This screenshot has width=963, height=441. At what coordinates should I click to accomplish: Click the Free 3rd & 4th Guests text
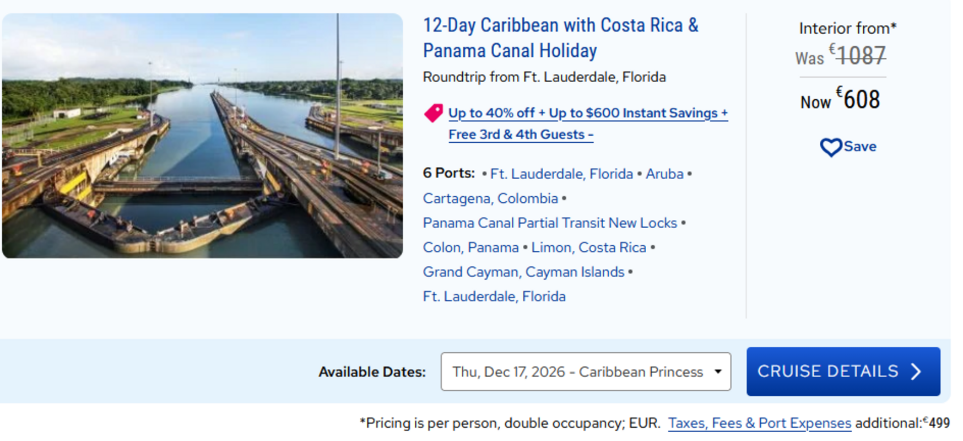[x=520, y=135]
